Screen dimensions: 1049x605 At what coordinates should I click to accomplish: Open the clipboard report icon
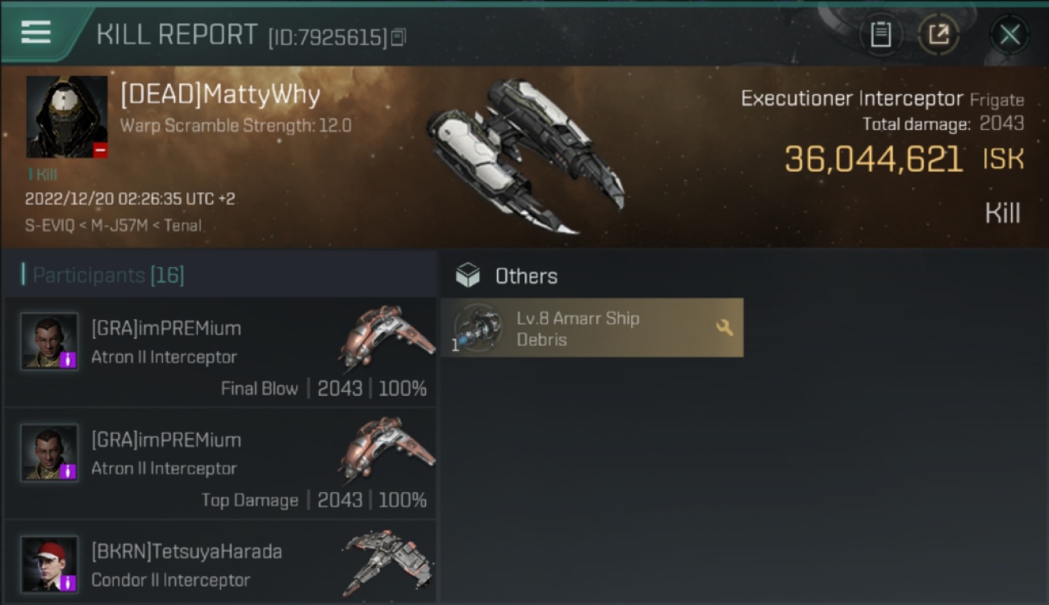click(880, 35)
